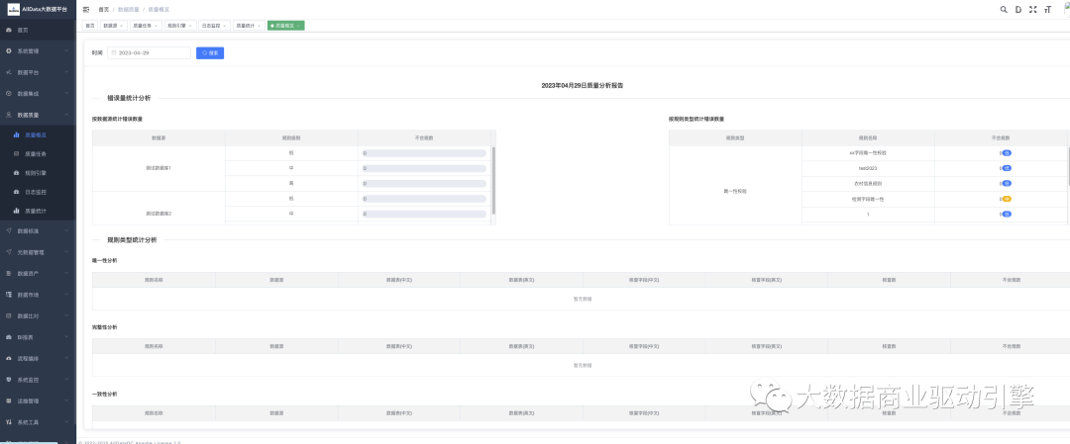1070x444 pixels.
Task: Collapse the 数据质量 sidebar menu
Action: pos(29,115)
